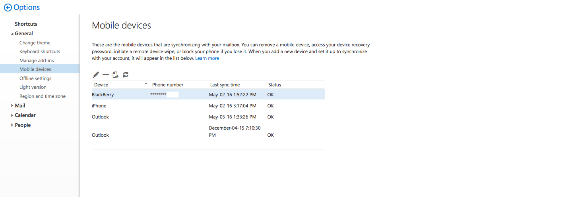Open the Shortcuts options page
Image resolution: width=570 pixels, height=197 pixels.
[x=26, y=24]
